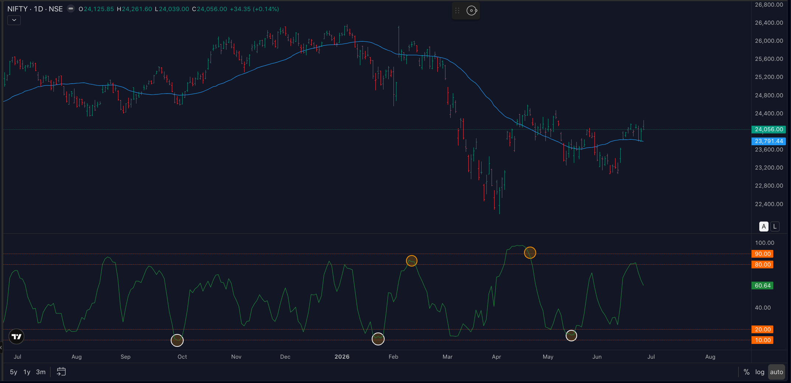Toggle the % percent scale option
This screenshot has width=791, height=383.
click(x=746, y=372)
